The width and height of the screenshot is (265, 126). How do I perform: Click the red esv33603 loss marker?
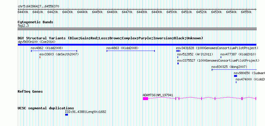tap(40, 57)
